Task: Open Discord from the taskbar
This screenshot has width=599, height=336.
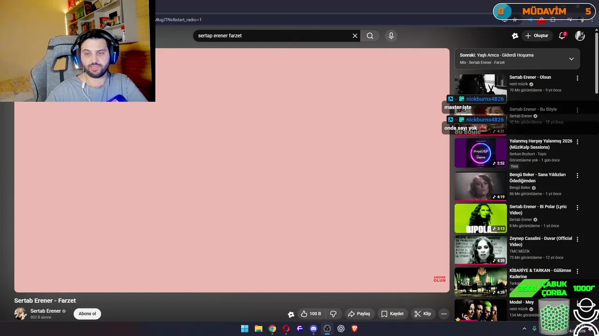Action: point(314,329)
